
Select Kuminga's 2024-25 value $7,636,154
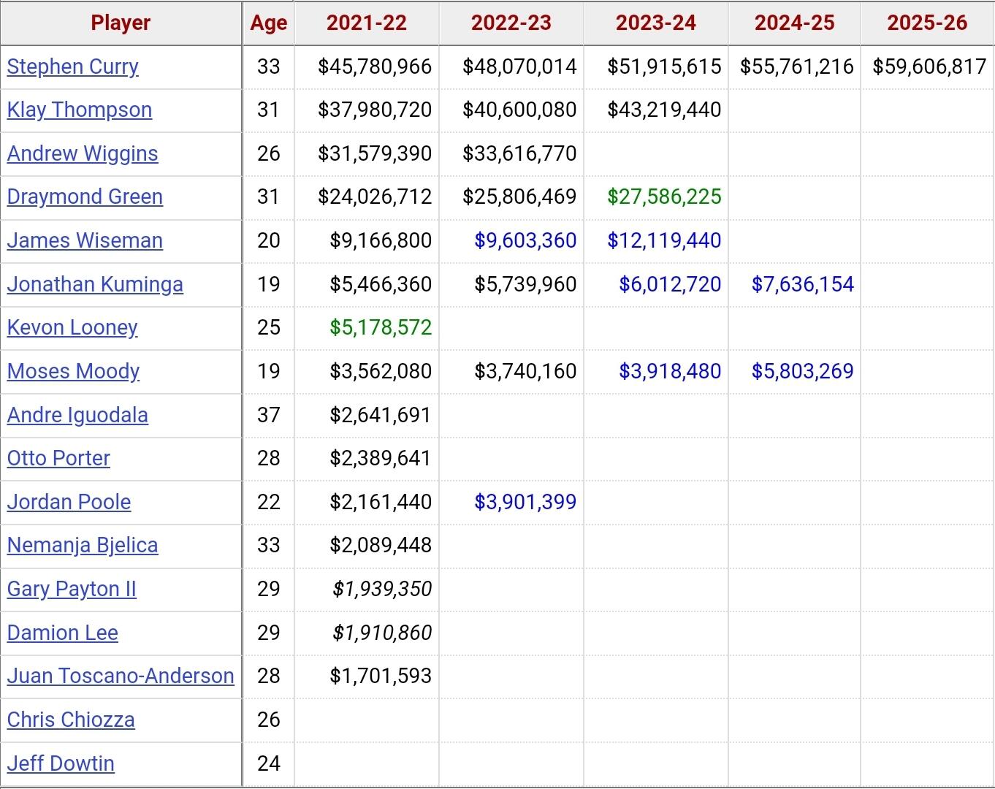(x=803, y=284)
